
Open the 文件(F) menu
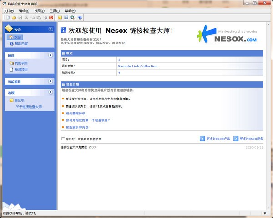[x=9, y=10]
